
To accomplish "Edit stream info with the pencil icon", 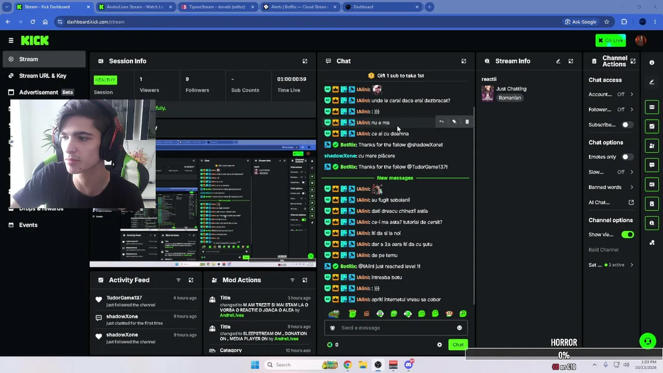I will (x=558, y=61).
